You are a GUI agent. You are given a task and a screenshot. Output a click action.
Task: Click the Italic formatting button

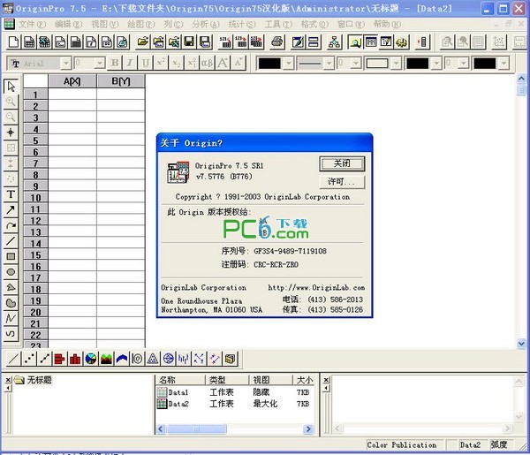tap(130, 63)
